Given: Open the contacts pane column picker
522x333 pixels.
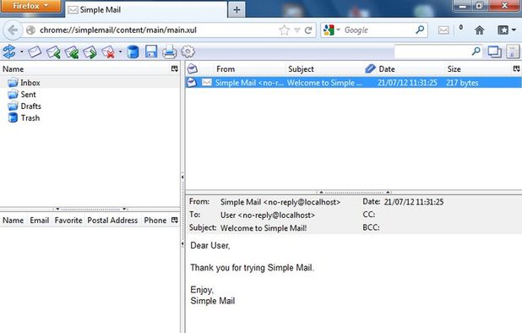Looking at the screenshot, I should click(175, 220).
